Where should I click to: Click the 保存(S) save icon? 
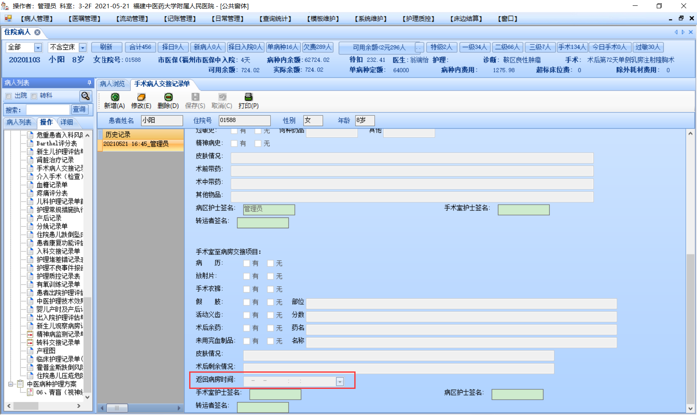(x=195, y=97)
